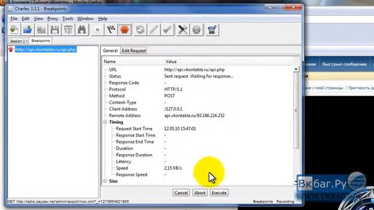Click the Charles title bar app icon
Screen dimensions: 374x210
point(11,9)
